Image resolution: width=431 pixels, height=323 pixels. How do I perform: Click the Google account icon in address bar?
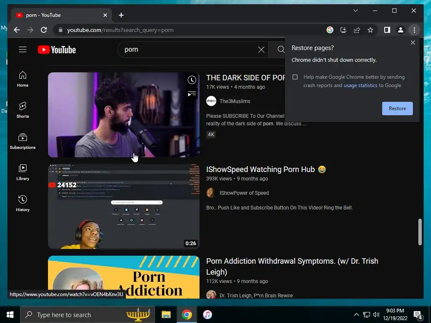click(330, 30)
